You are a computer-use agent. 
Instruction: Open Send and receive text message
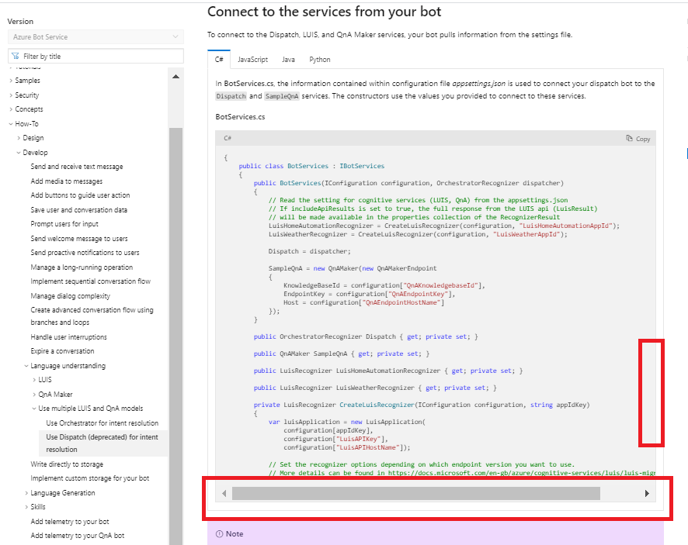(x=77, y=167)
